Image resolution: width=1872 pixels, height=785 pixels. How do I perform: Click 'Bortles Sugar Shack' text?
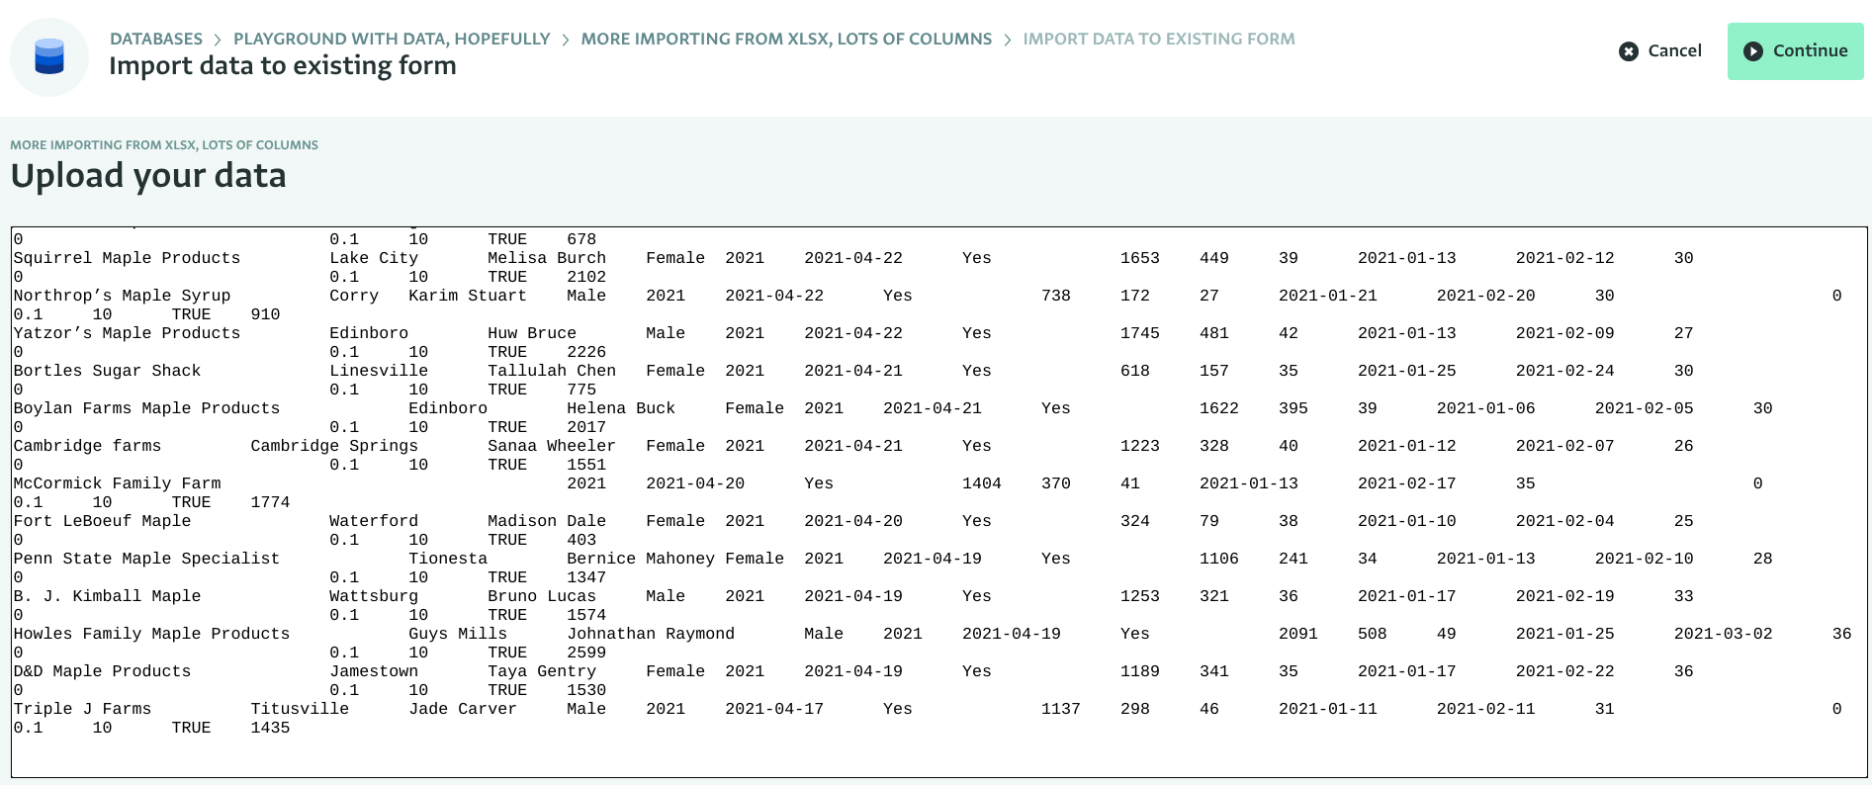[107, 371]
